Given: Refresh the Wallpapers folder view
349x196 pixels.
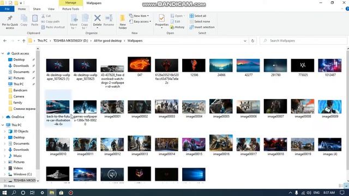Looking at the screenshot, I should point(252,41).
